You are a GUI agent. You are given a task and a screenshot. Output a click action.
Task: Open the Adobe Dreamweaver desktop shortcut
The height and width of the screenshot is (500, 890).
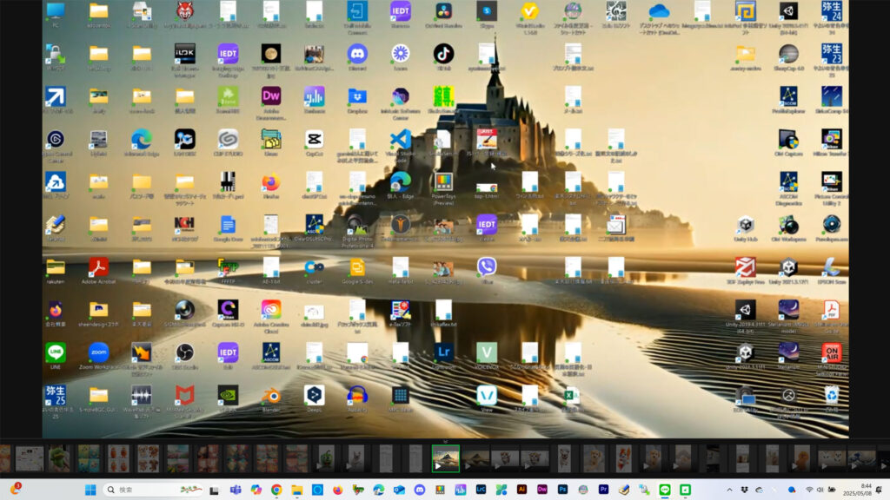point(271,97)
